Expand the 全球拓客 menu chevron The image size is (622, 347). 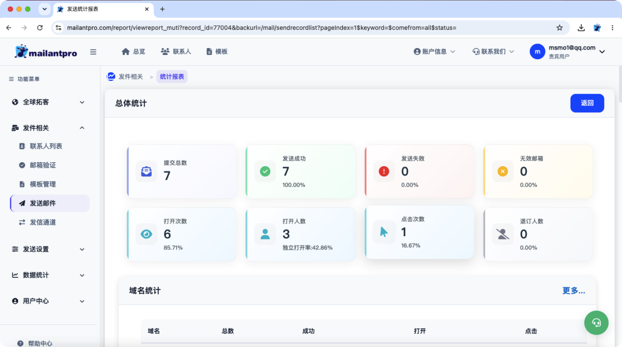82,102
